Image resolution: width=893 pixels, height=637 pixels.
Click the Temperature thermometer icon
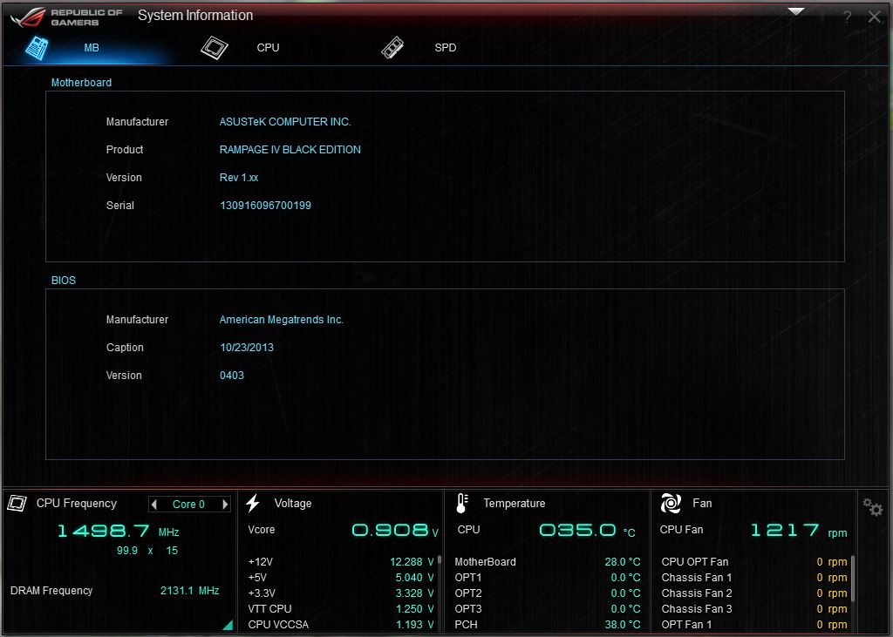(x=462, y=503)
